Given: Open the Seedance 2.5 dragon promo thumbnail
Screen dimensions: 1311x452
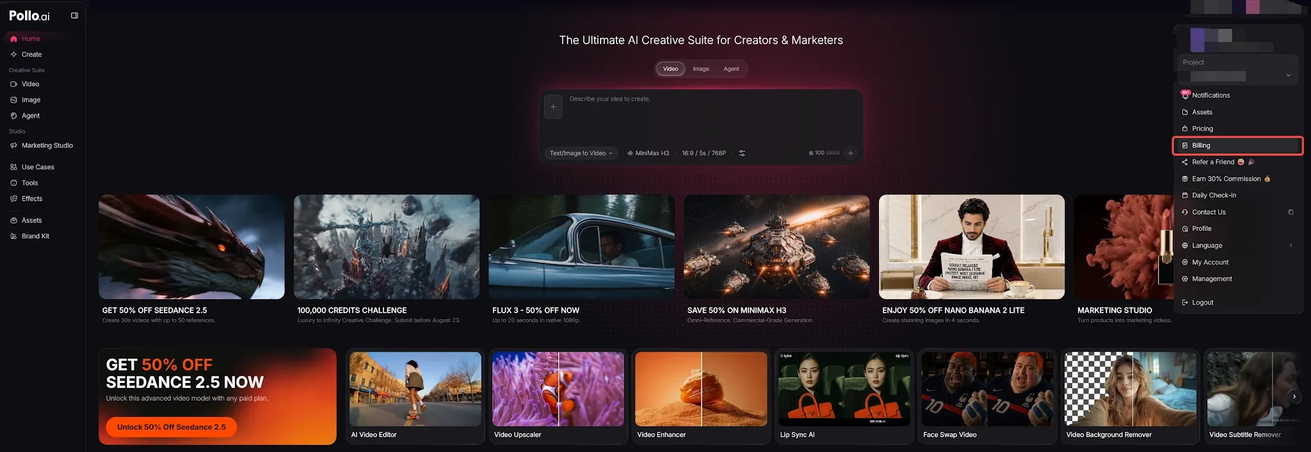Looking at the screenshot, I should click(191, 247).
